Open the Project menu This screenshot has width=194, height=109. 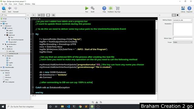click(x=21, y=4)
